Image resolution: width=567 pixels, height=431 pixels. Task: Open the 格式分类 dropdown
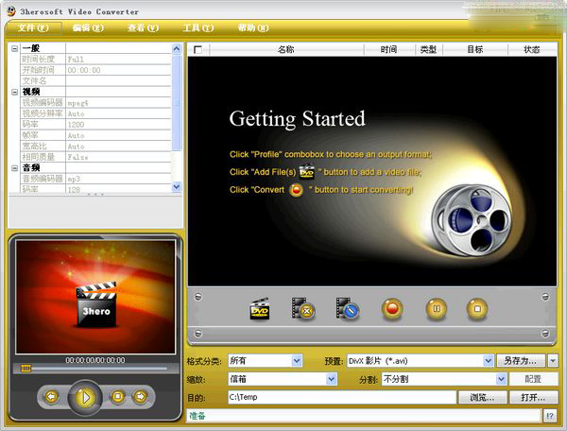(297, 360)
